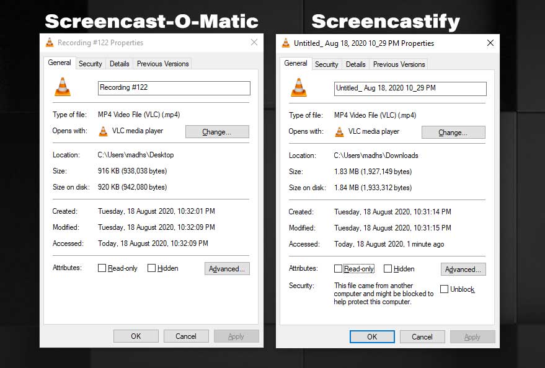Click modified date ending 10:31:15 PM
The image size is (545, 368).
tap(392, 228)
